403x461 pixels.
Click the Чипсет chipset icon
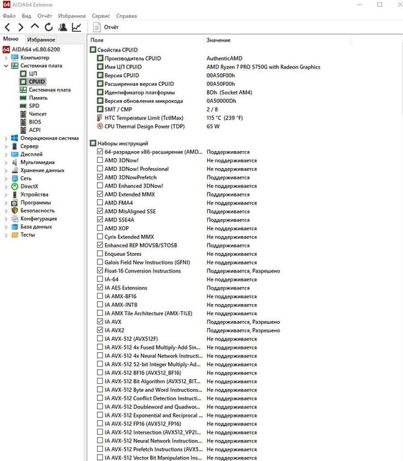[23, 114]
